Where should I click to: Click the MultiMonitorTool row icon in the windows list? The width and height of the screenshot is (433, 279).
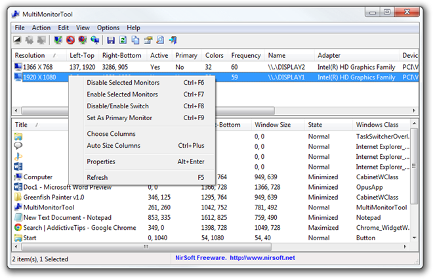coord(18,207)
